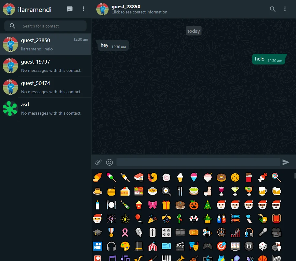Image resolution: width=296 pixels, height=261 pixels.
Task: Click the message text input field
Action: (198, 162)
